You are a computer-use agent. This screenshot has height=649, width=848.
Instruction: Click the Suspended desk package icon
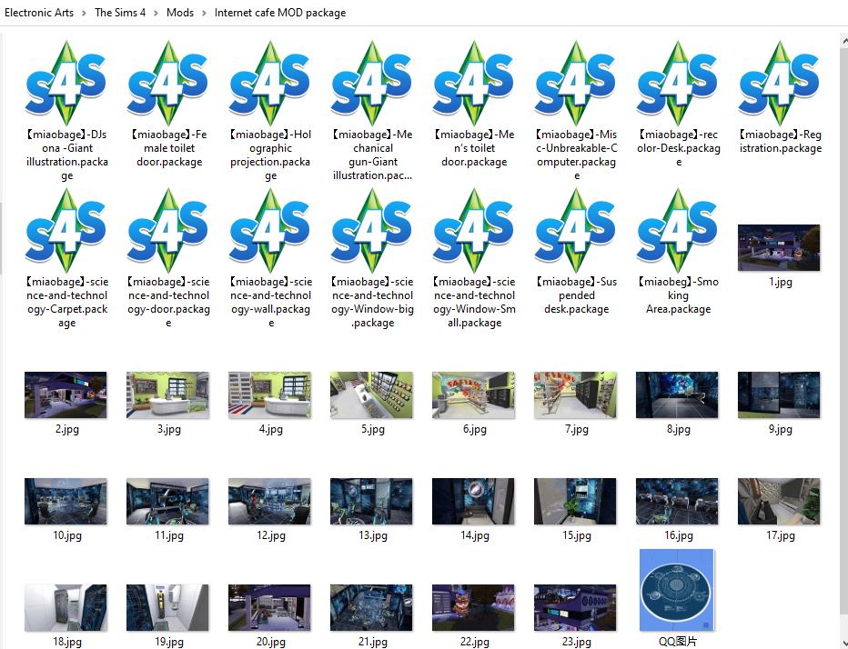576,231
